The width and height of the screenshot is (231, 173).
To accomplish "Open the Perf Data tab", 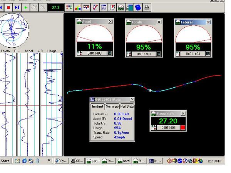I will click(127, 106).
